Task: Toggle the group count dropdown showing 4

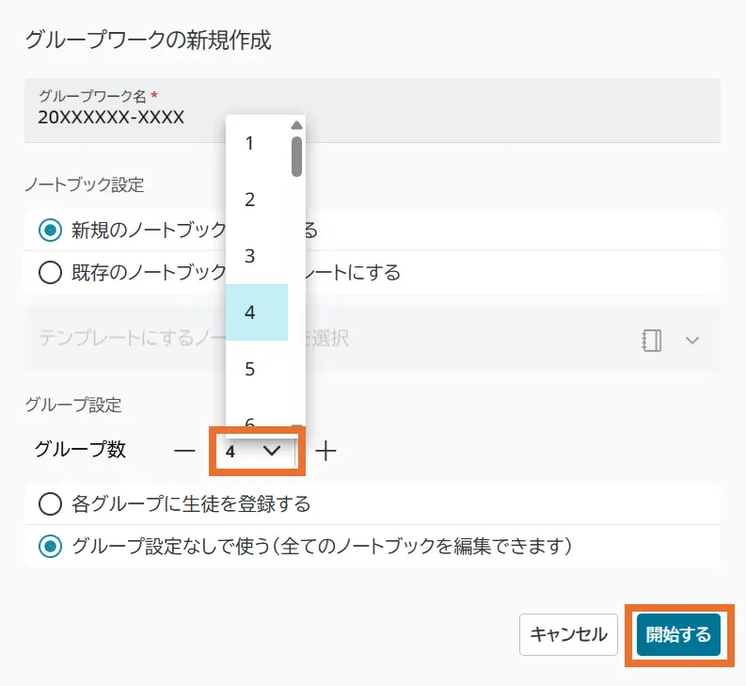Action: pos(257,451)
